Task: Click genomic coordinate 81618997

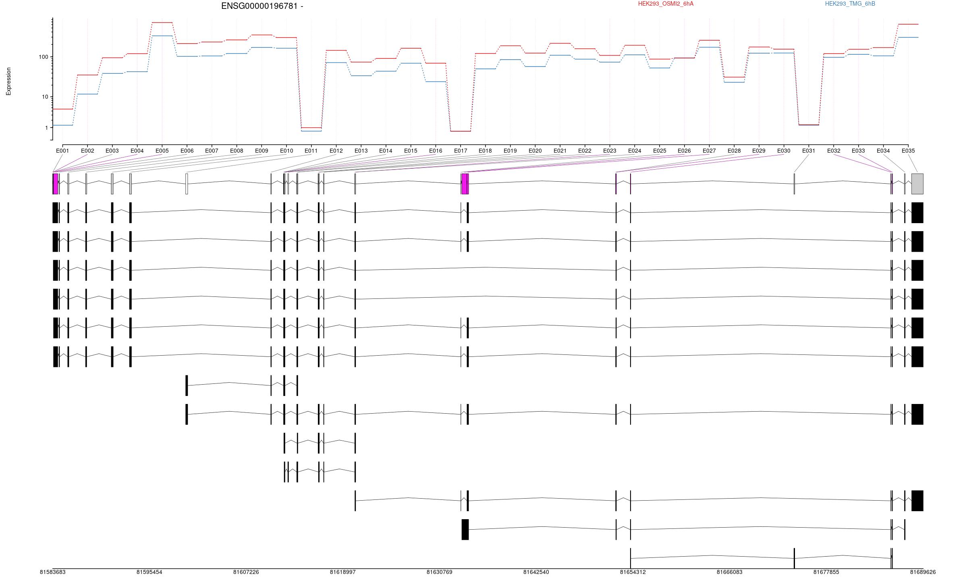Action: (343, 572)
